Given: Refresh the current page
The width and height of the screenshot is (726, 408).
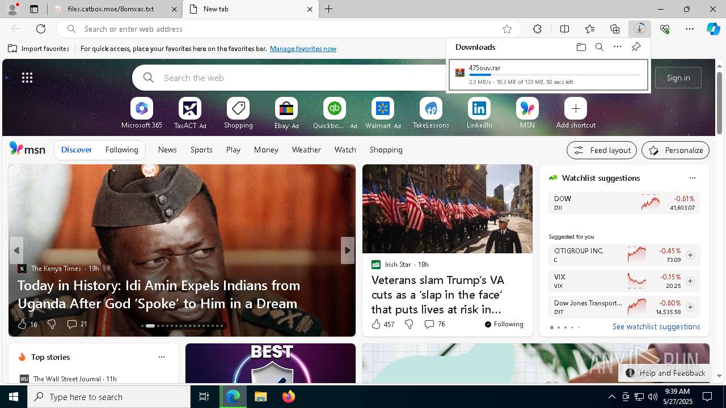Looking at the screenshot, I should [x=41, y=29].
